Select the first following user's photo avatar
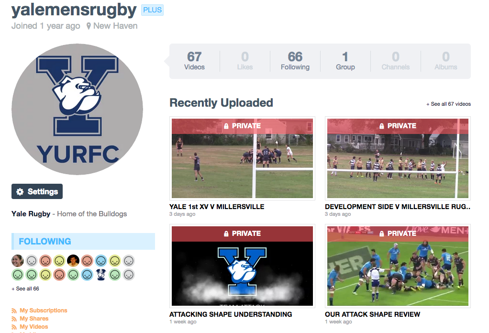The width and height of the screenshot is (489, 333). click(17, 261)
